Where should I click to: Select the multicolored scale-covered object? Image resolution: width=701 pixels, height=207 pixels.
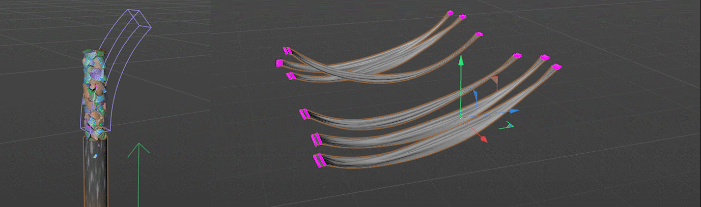95,94
